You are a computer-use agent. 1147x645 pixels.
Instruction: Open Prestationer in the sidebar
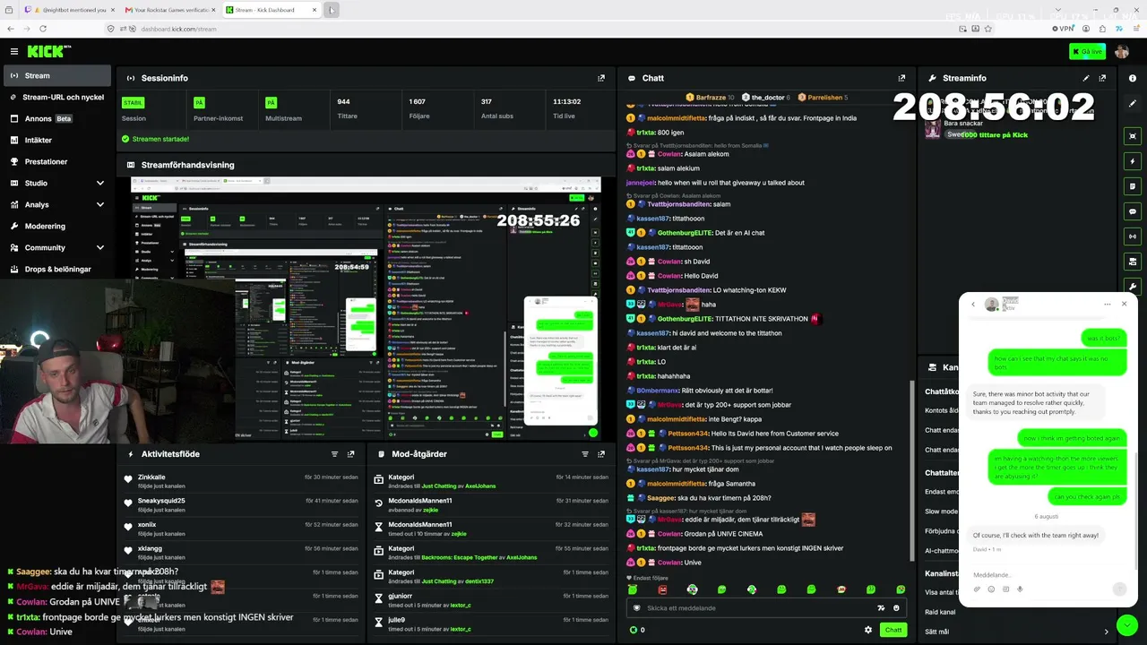coord(56,161)
